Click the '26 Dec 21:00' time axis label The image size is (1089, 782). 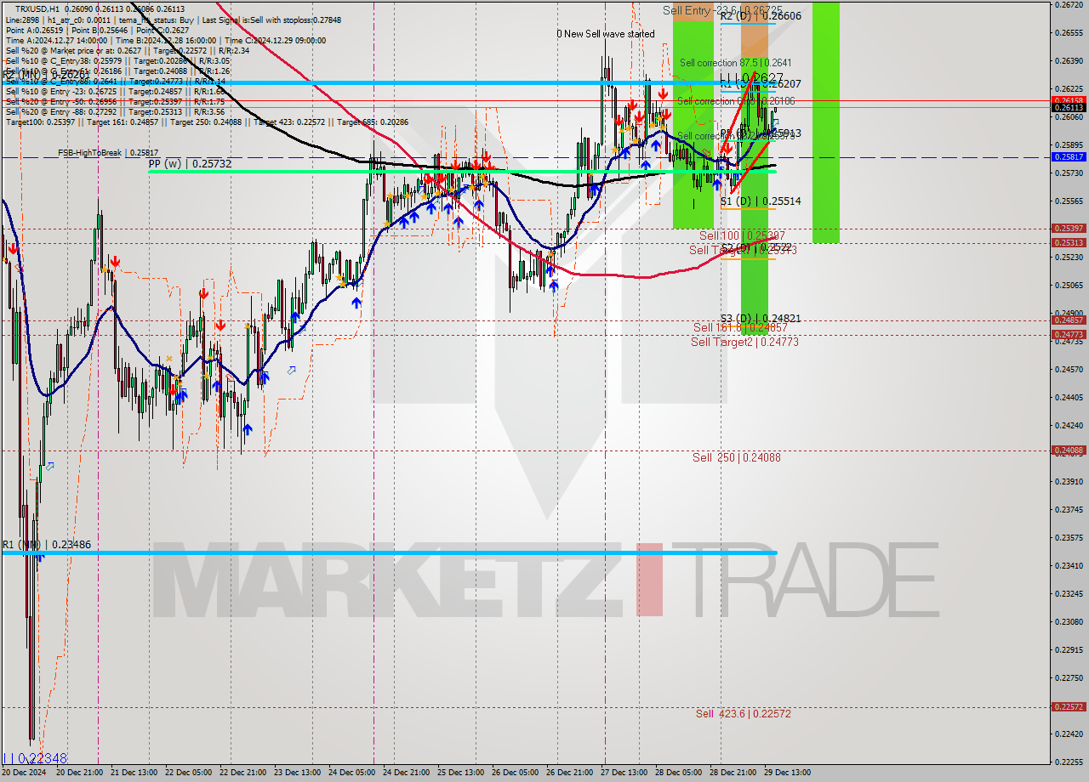tap(569, 773)
